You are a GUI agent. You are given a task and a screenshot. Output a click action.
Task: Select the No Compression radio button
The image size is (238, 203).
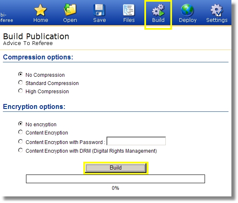click(x=21, y=74)
